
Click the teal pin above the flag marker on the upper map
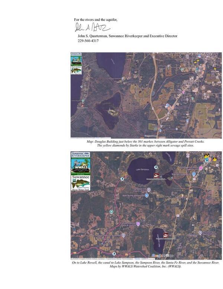pyautogui.click(x=83, y=101)
